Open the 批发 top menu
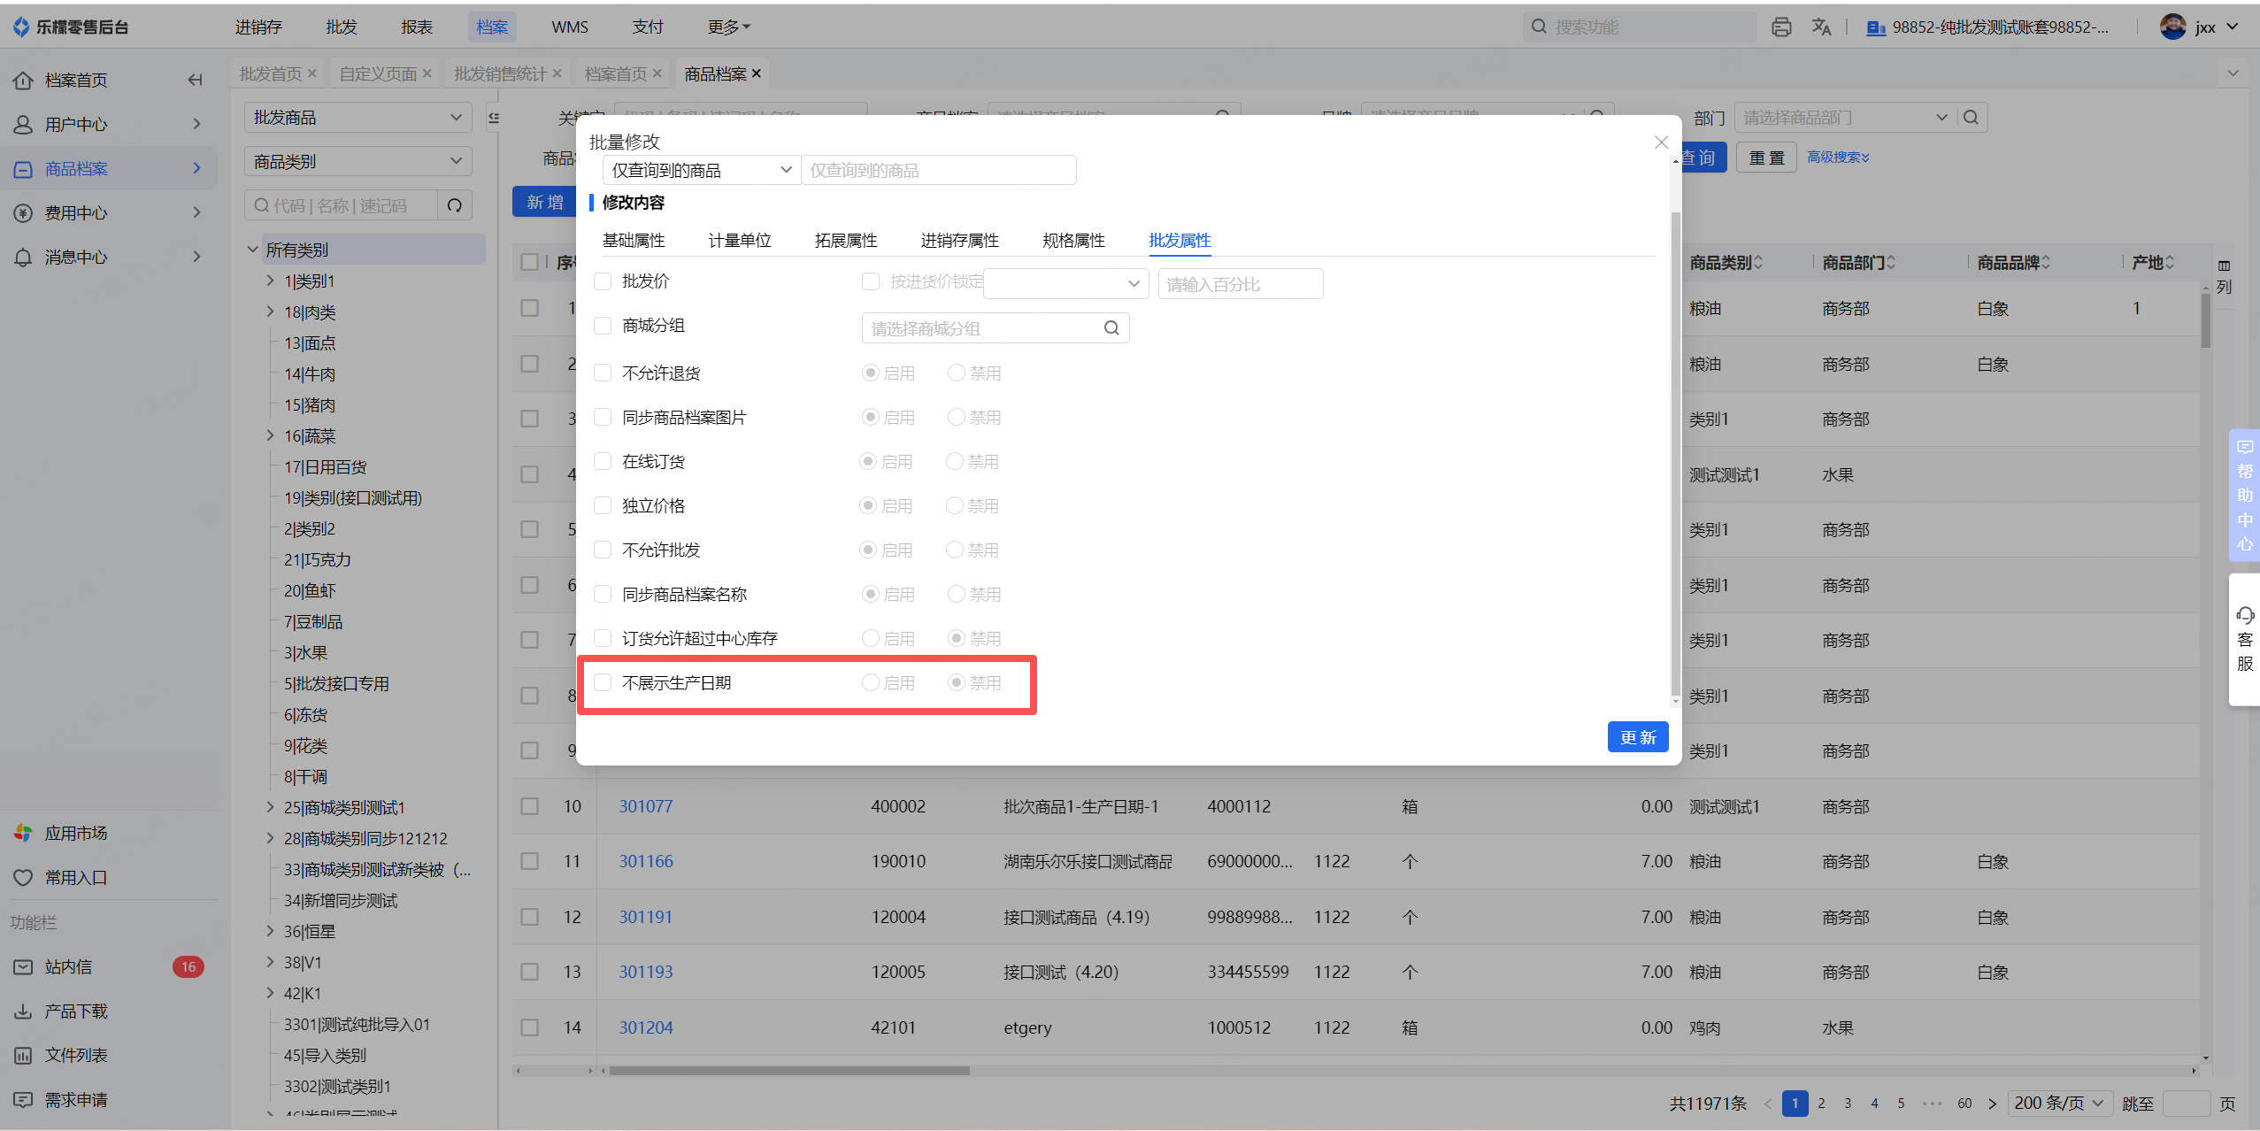The height and width of the screenshot is (1131, 2260). pyautogui.click(x=341, y=27)
